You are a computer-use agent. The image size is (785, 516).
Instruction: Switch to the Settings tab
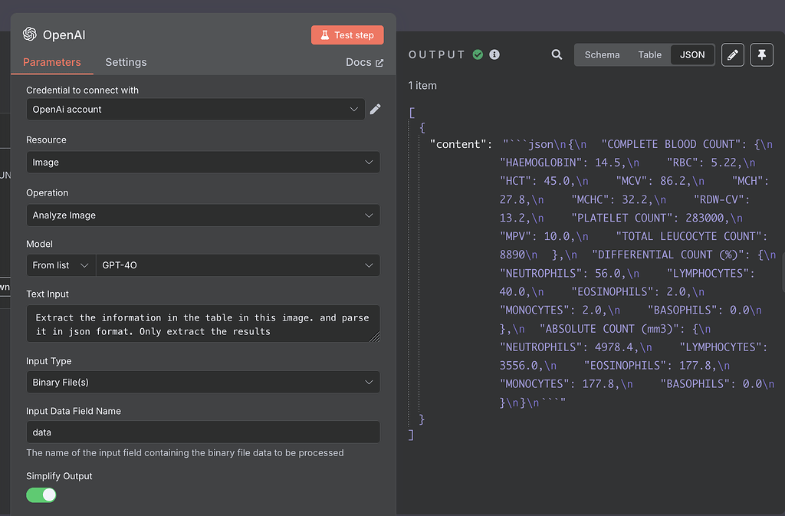[126, 62]
